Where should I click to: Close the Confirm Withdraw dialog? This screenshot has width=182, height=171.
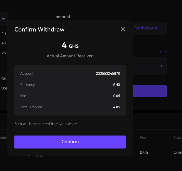pyautogui.click(x=123, y=29)
